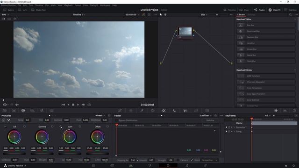299x168 pixels.
Task: Open the Media Pool button
Action: point(38,10)
